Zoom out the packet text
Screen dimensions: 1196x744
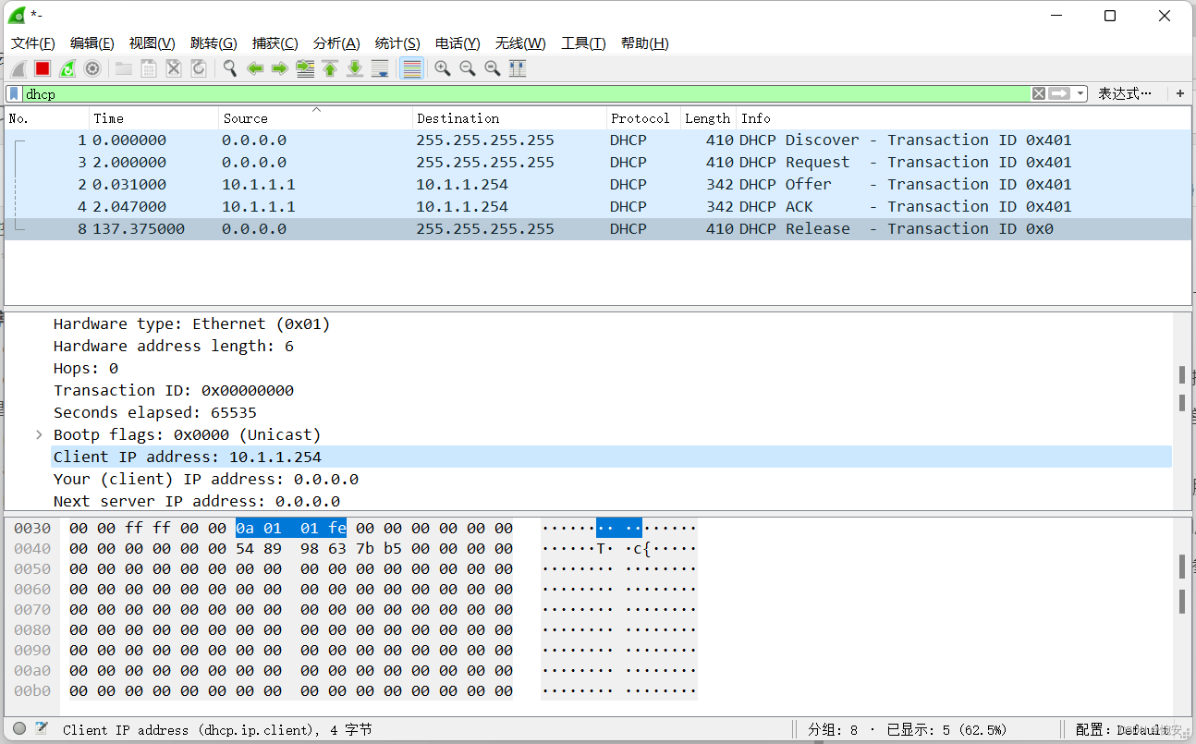click(x=468, y=68)
